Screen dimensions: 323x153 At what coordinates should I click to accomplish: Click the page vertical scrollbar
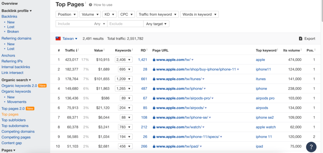click(x=322, y=10)
